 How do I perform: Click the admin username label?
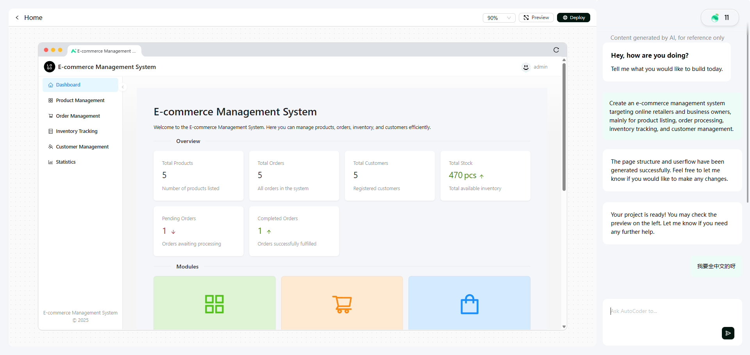click(541, 67)
